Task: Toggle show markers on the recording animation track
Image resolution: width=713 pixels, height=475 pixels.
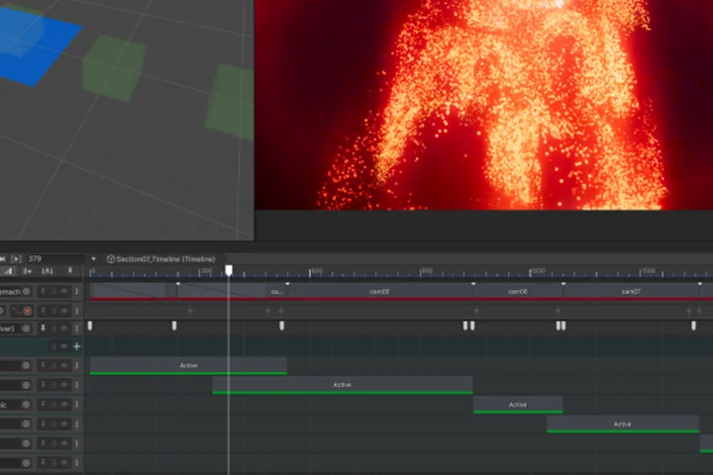Action: 43,311
